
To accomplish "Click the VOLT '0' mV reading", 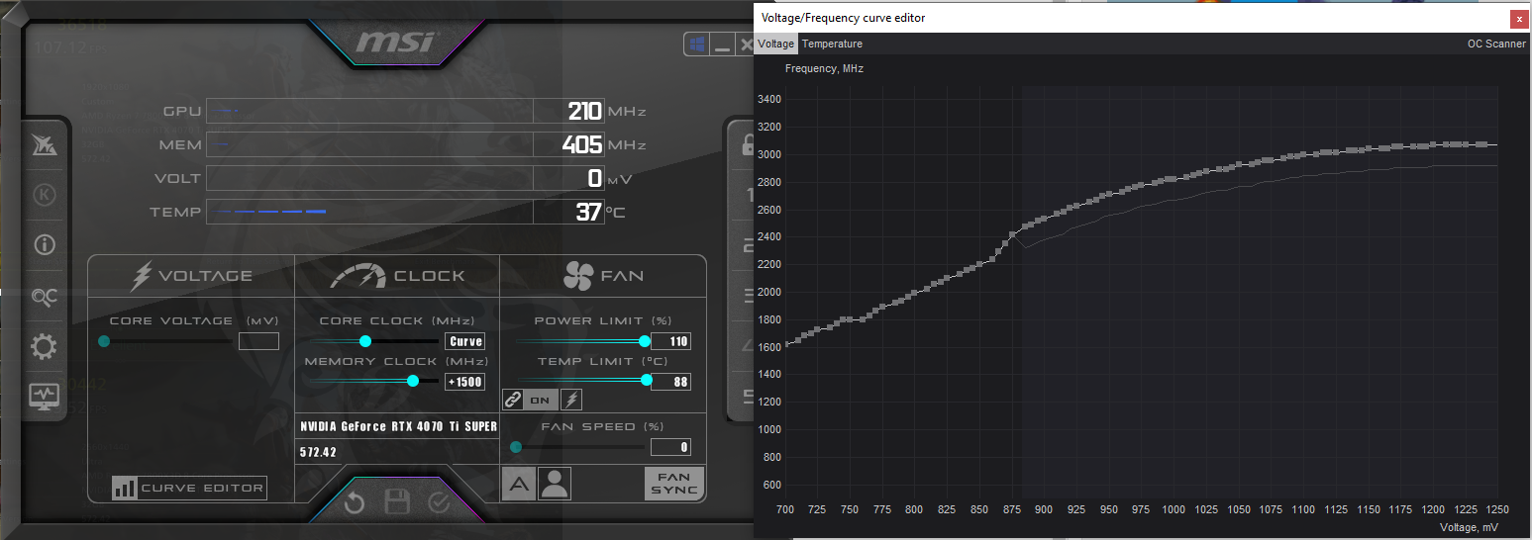I will point(595,178).
